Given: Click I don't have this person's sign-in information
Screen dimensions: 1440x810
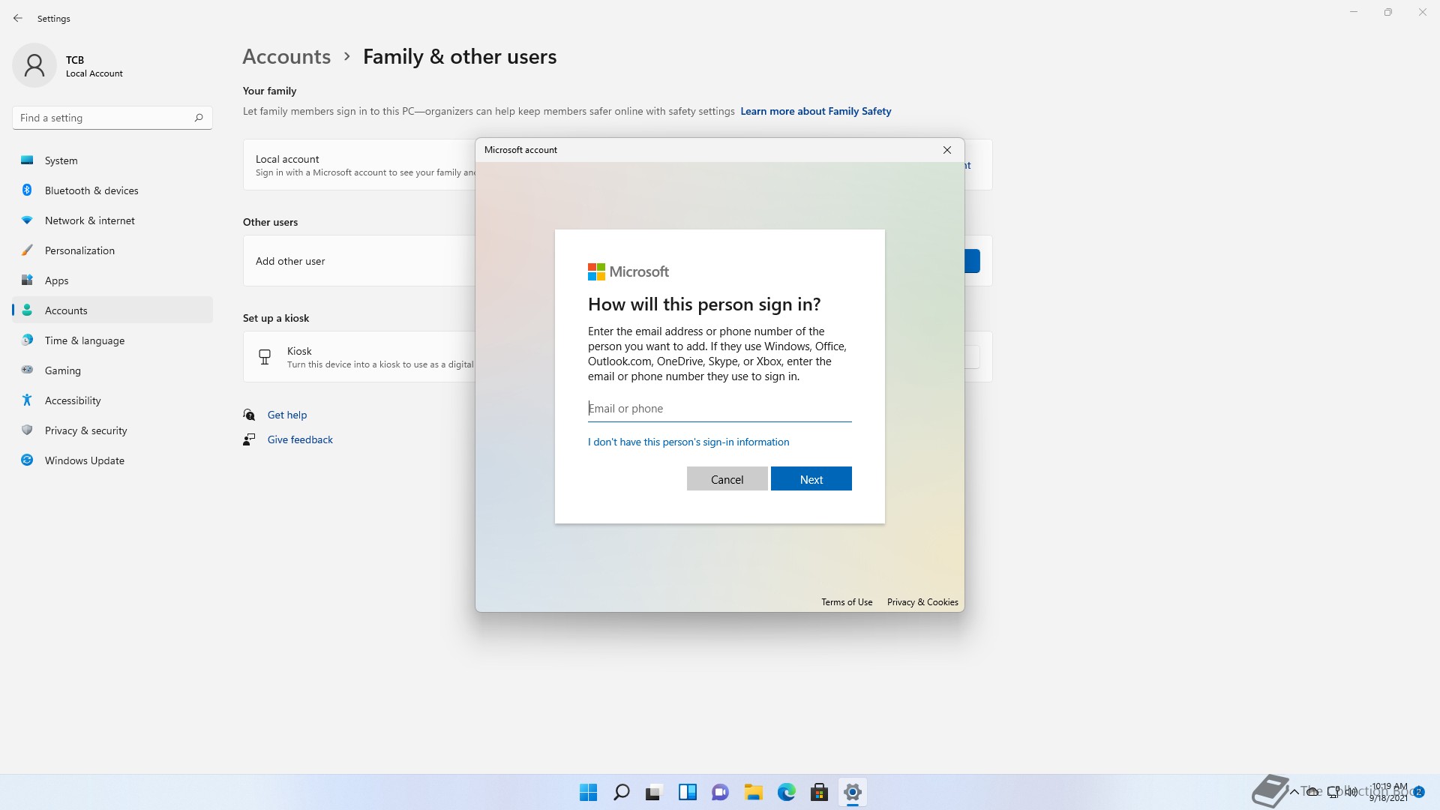Looking at the screenshot, I should point(688,442).
